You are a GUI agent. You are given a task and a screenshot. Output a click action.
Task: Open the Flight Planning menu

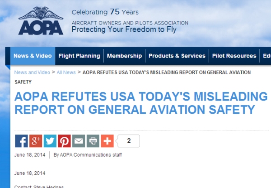79,56
